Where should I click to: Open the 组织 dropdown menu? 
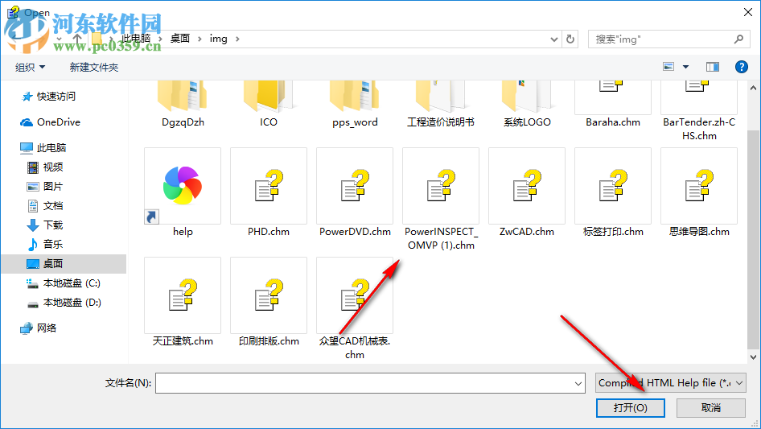[30, 67]
